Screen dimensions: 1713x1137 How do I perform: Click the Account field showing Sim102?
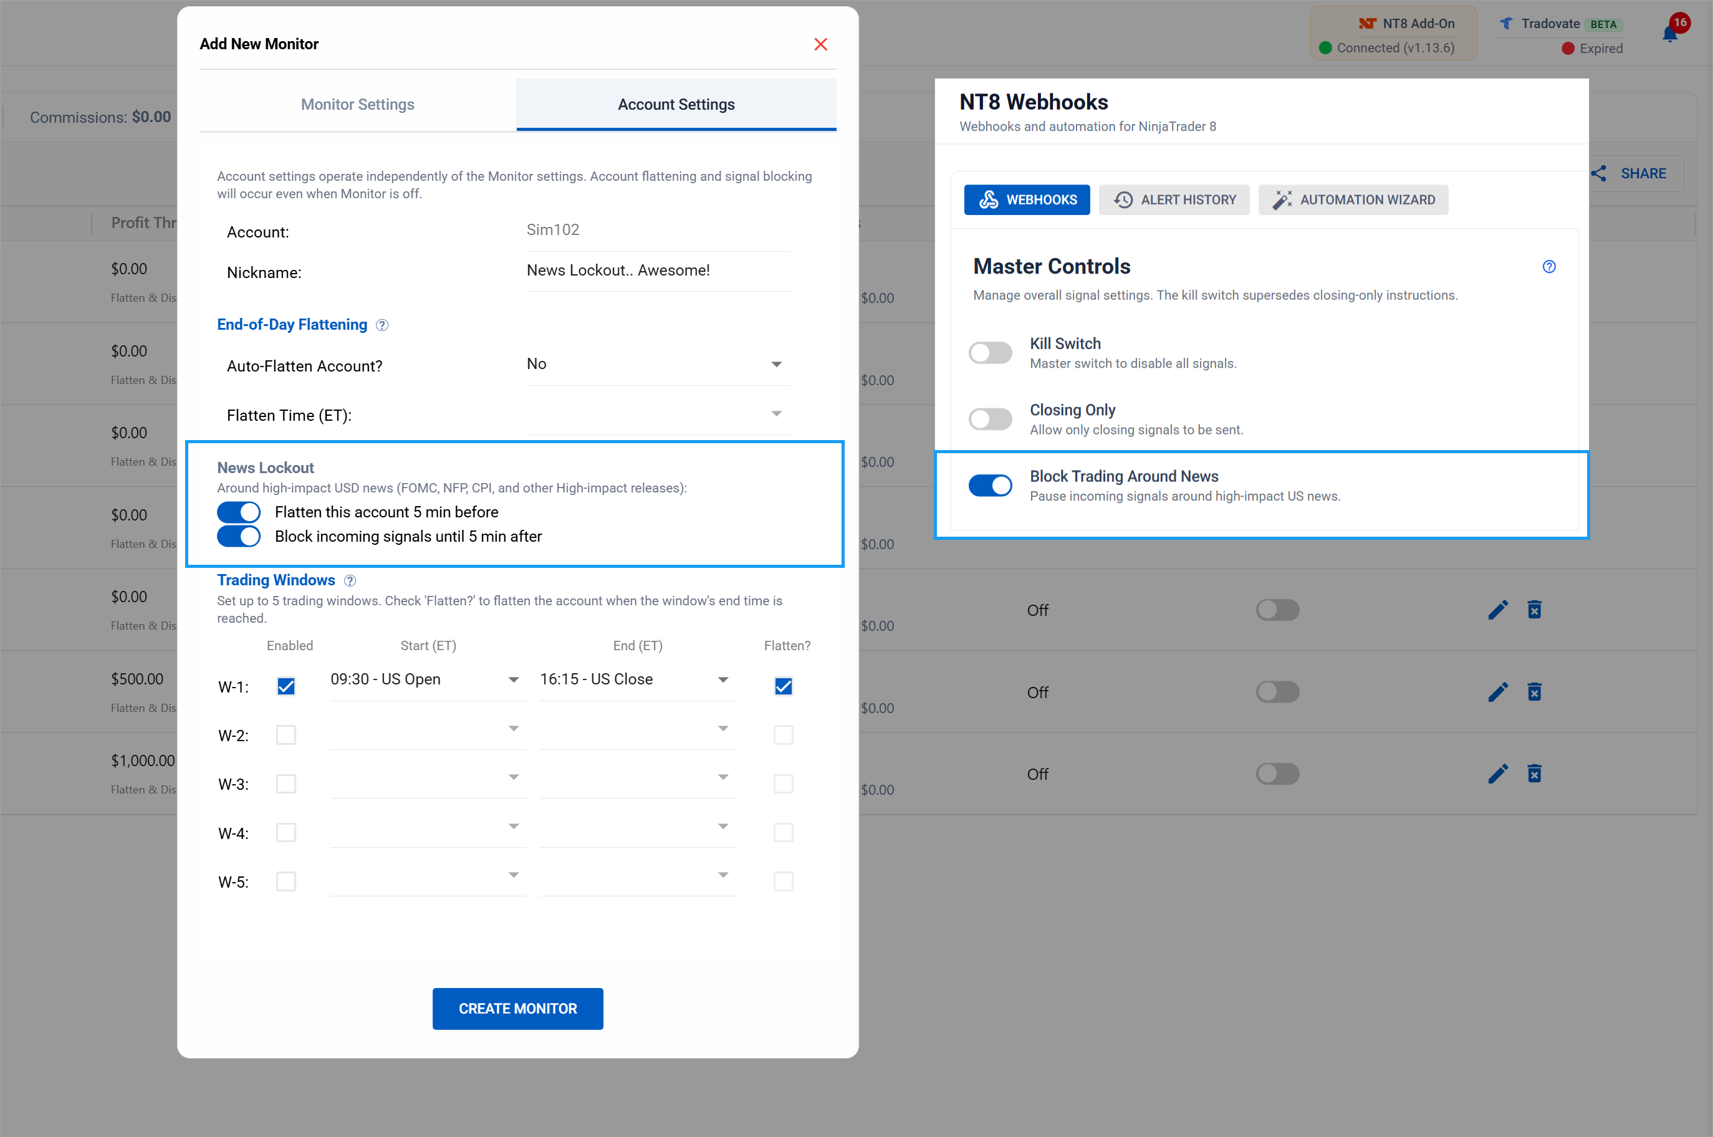(658, 231)
